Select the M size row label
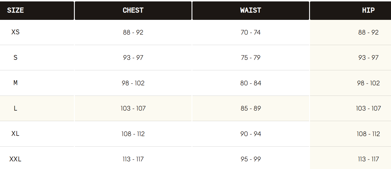391x169 pixels. (x=16, y=83)
